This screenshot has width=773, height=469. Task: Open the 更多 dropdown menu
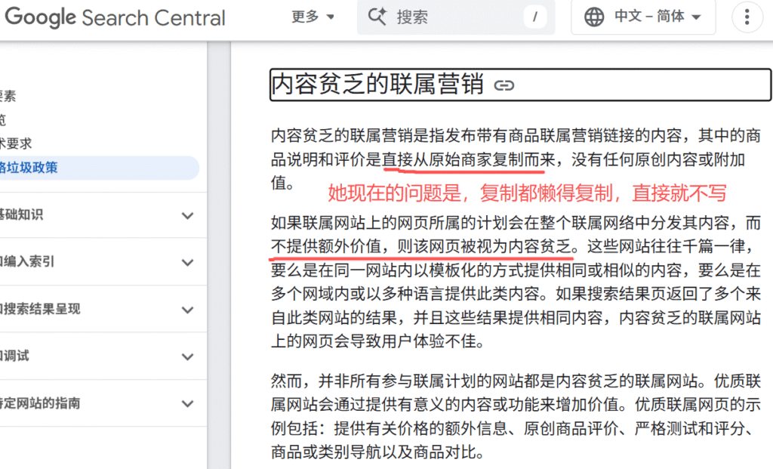click(313, 17)
